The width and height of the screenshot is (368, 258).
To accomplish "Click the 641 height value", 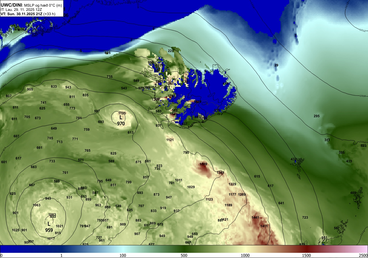I will coord(281,203).
